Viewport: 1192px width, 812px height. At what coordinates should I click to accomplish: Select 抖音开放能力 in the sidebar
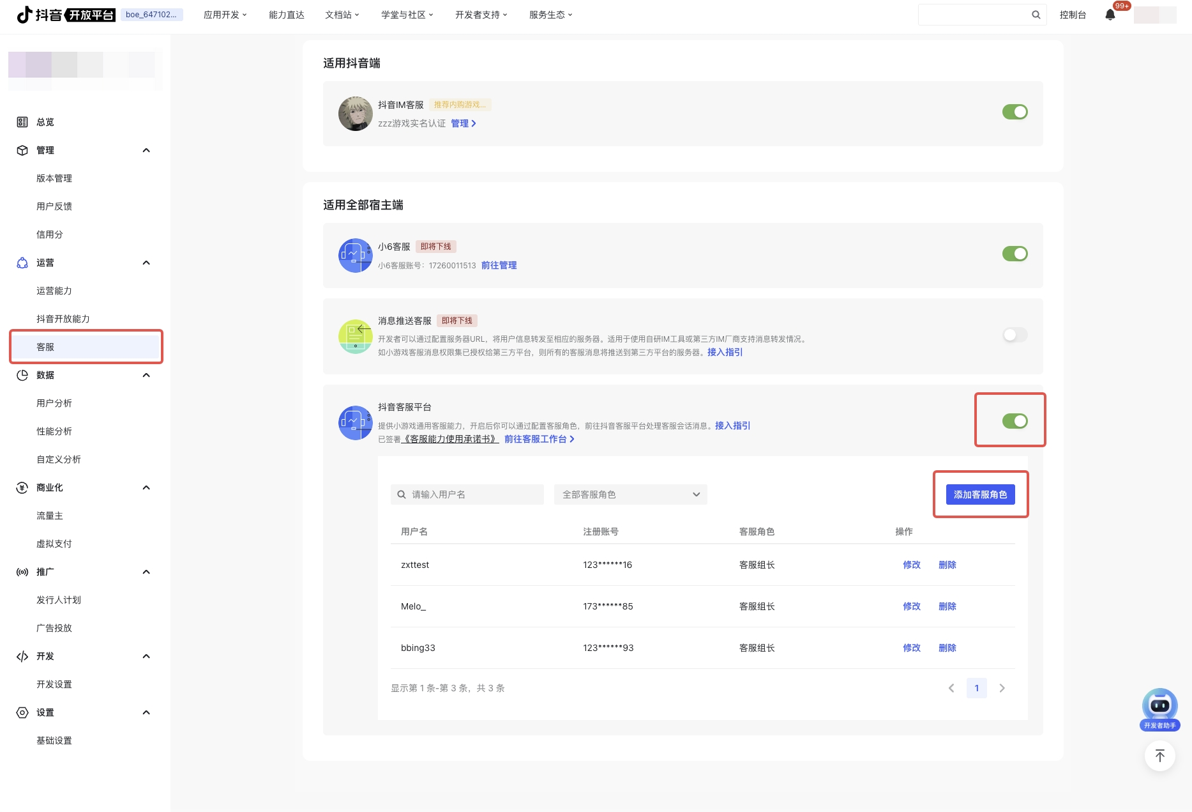click(63, 319)
